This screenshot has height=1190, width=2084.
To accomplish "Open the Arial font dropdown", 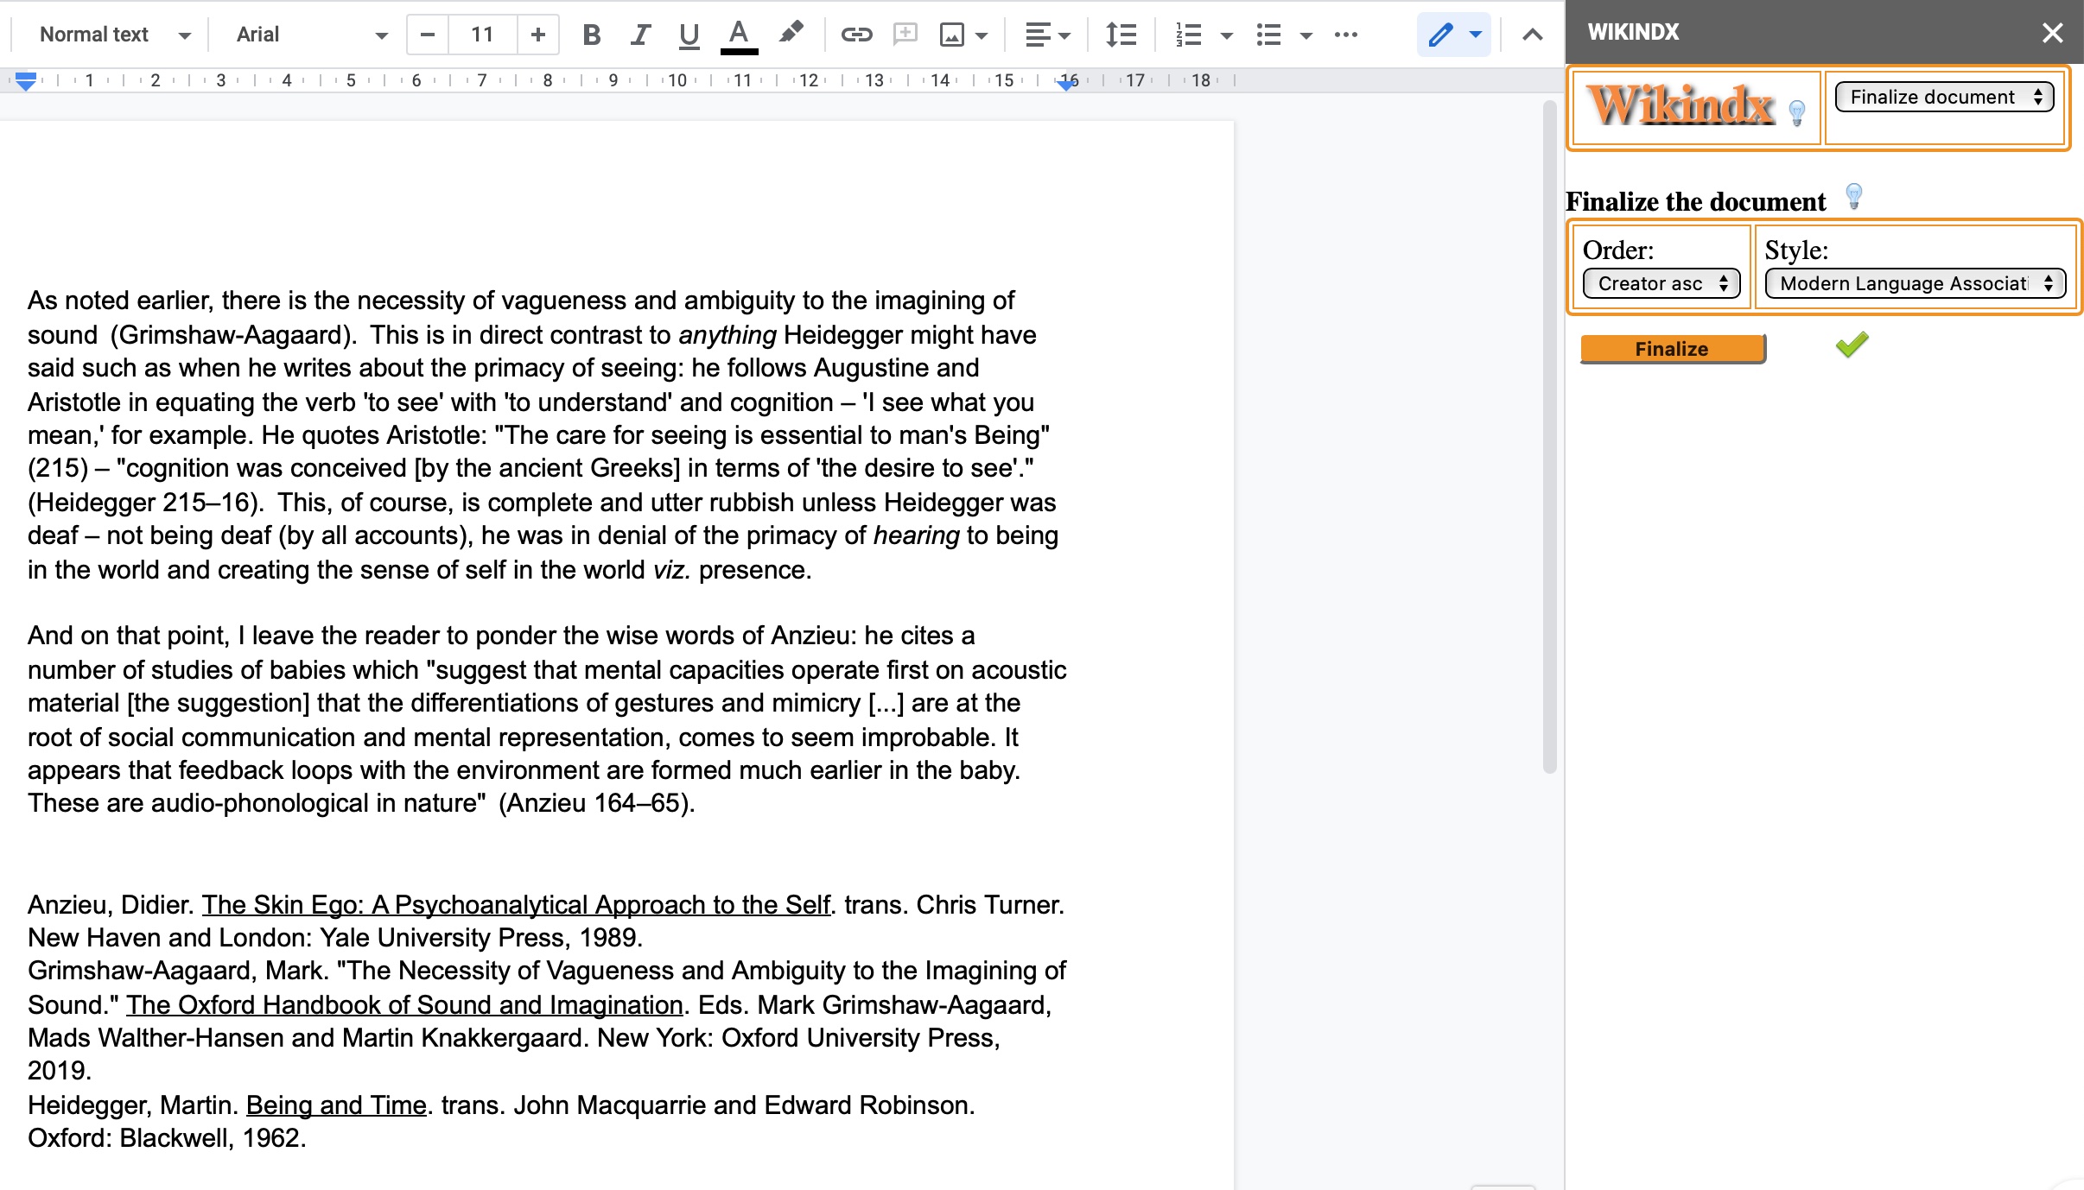I will [311, 35].
